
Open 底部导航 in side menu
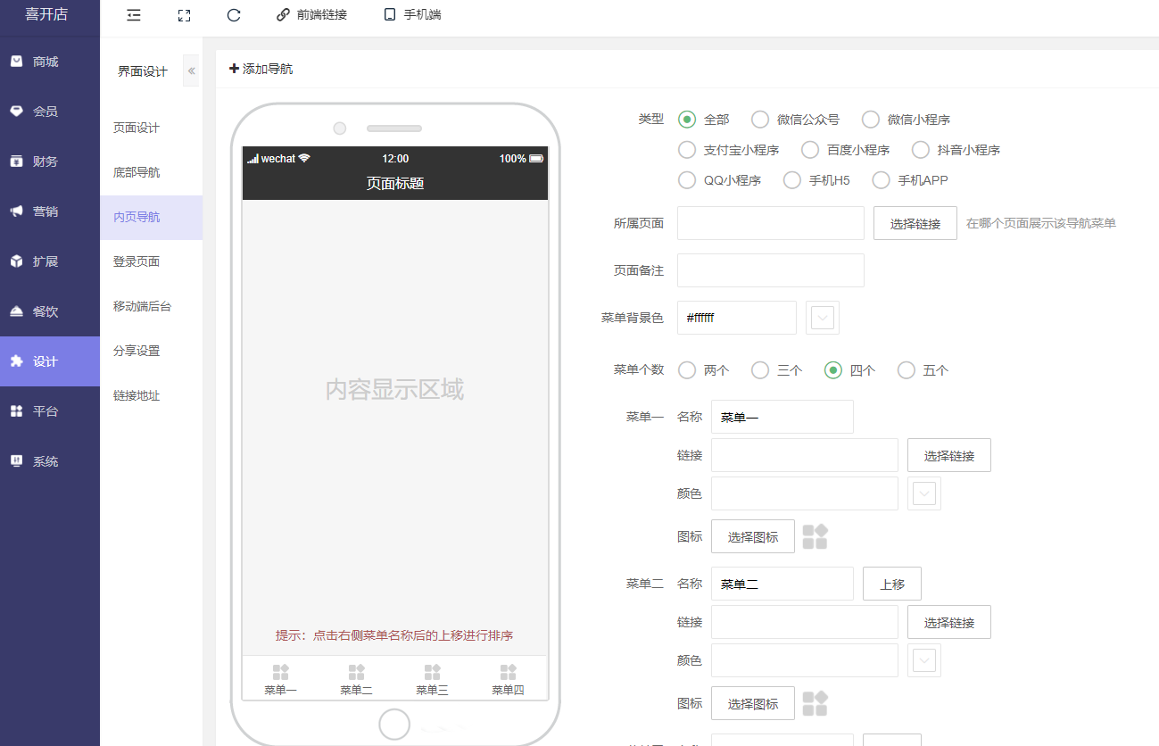click(137, 172)
